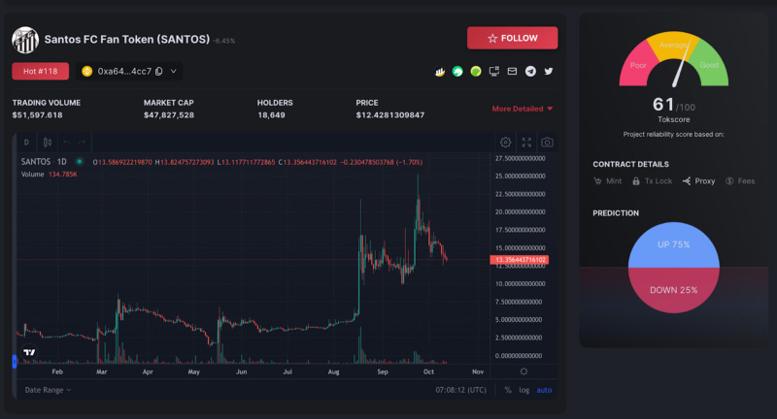777x419 pixels.
Task: Click the price $12.4281309847 value
Action: pyautogui.click(x=390, y=115)
